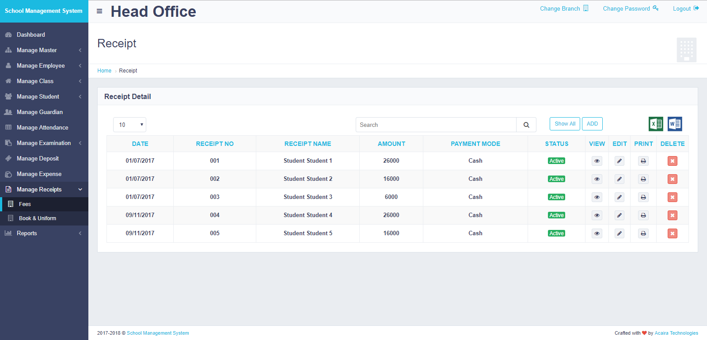The height and width of the screenshot is (340, 707).
Task: Expand the Manage Master sidebar menu
Action: click(43, 50)
